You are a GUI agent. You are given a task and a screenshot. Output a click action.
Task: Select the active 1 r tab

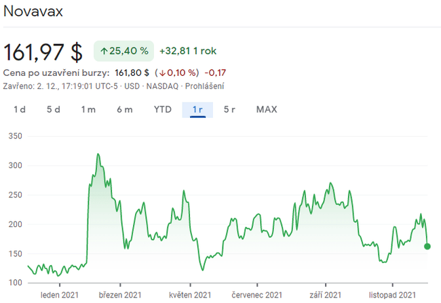coord(198,109)
